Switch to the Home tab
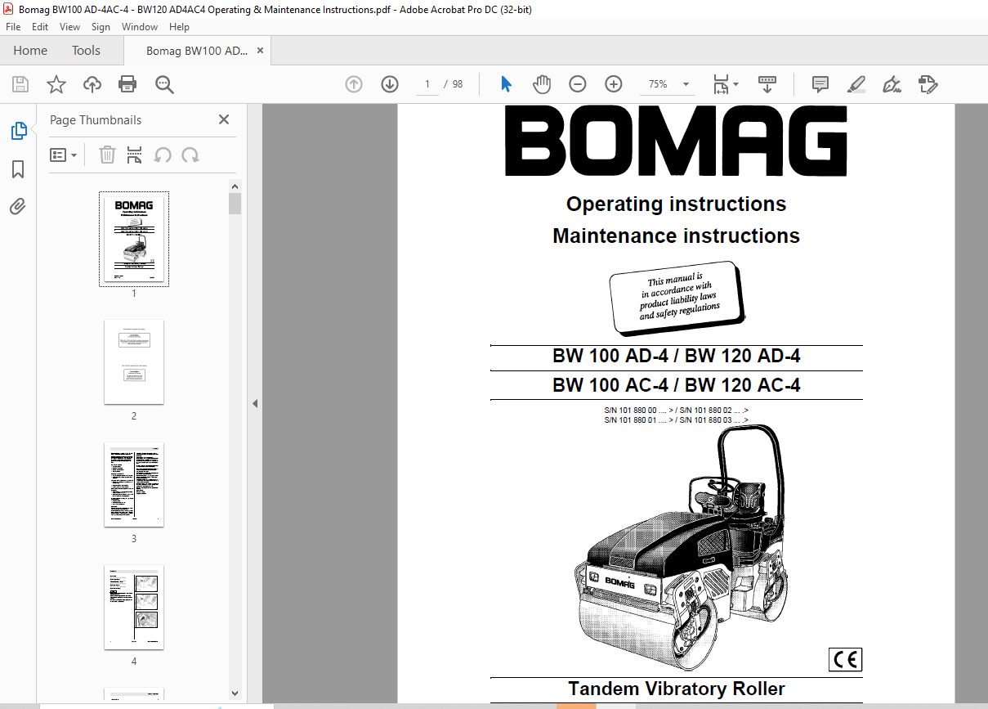 tap(30, 51)
